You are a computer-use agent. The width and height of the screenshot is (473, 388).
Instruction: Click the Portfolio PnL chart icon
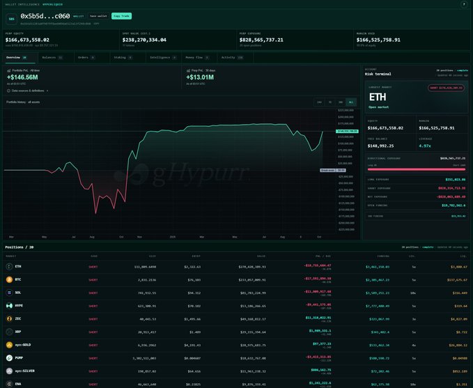pyautogui.click(x=9, y=70)
